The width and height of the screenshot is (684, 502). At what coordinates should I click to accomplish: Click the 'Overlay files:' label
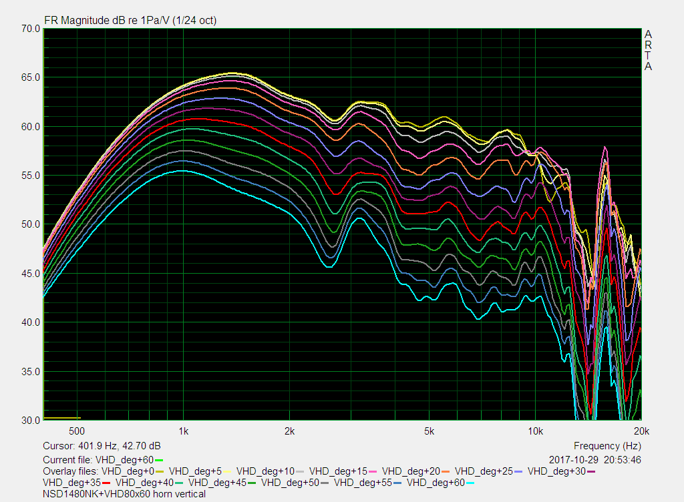[x=71, y=471]
